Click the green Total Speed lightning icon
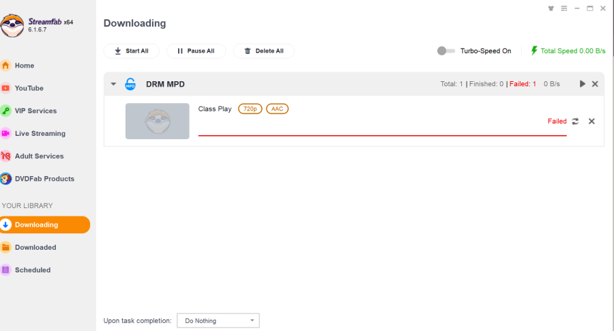The image size is (614, 331). coord(533,51)
